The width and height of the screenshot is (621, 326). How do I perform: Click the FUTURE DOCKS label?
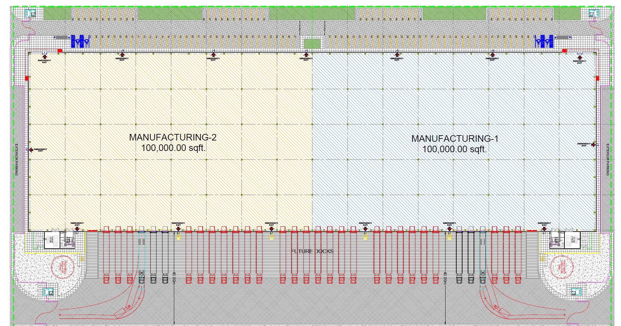312,251
